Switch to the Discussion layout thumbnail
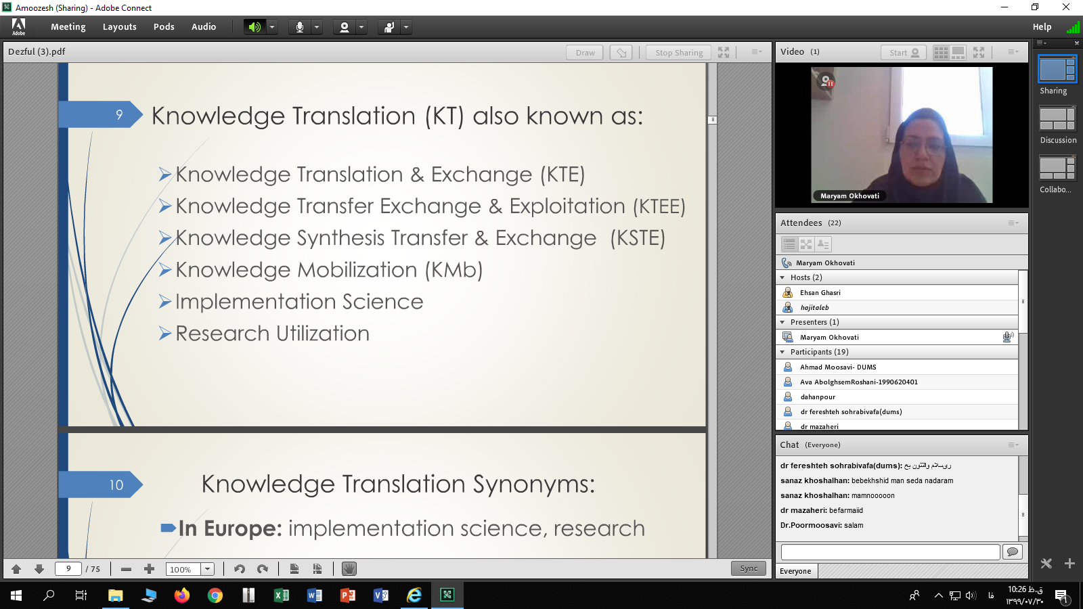The image size is (1083, 609). 1057,119
